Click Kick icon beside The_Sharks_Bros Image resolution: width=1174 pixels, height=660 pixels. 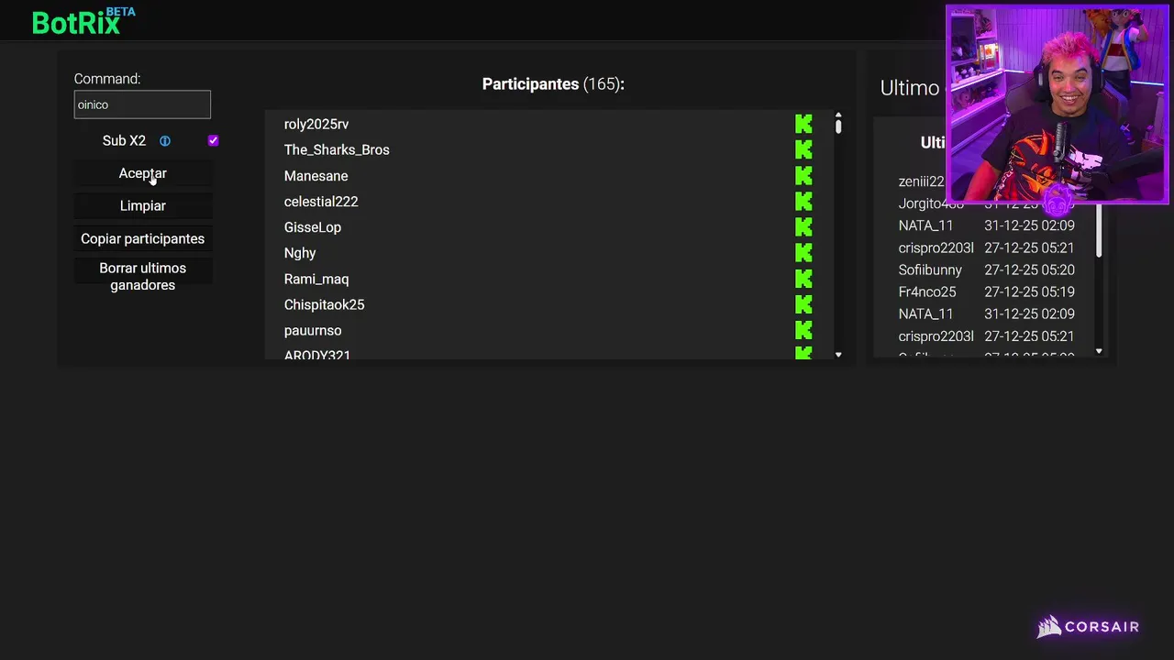tap(803, 149)
